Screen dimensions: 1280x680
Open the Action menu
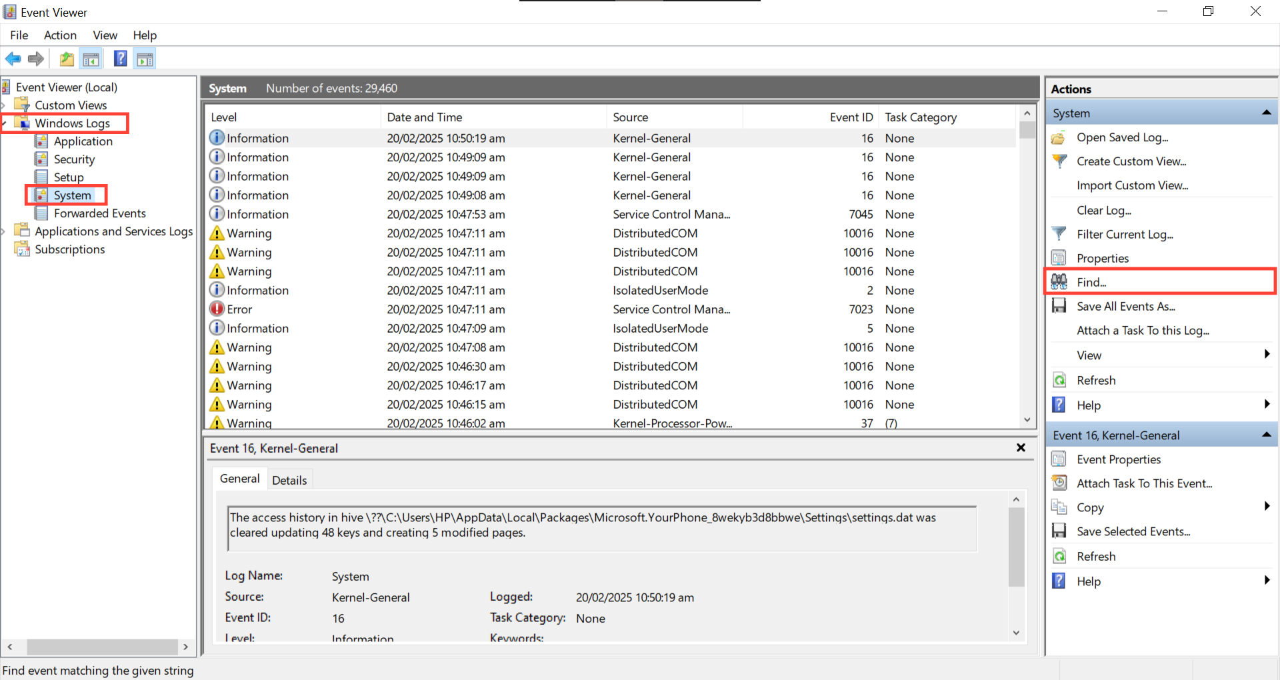pyautogui.click(x=60, y=35)
